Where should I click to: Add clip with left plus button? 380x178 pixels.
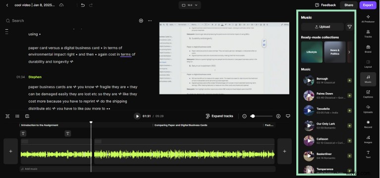click(x=11, y=151)
